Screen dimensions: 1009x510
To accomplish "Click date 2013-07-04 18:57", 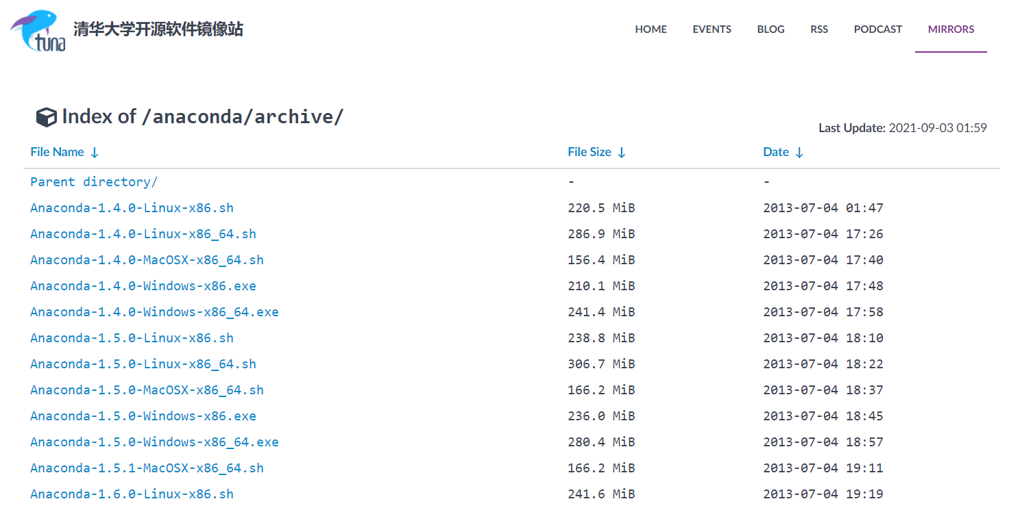I will (x=823, y=442).
